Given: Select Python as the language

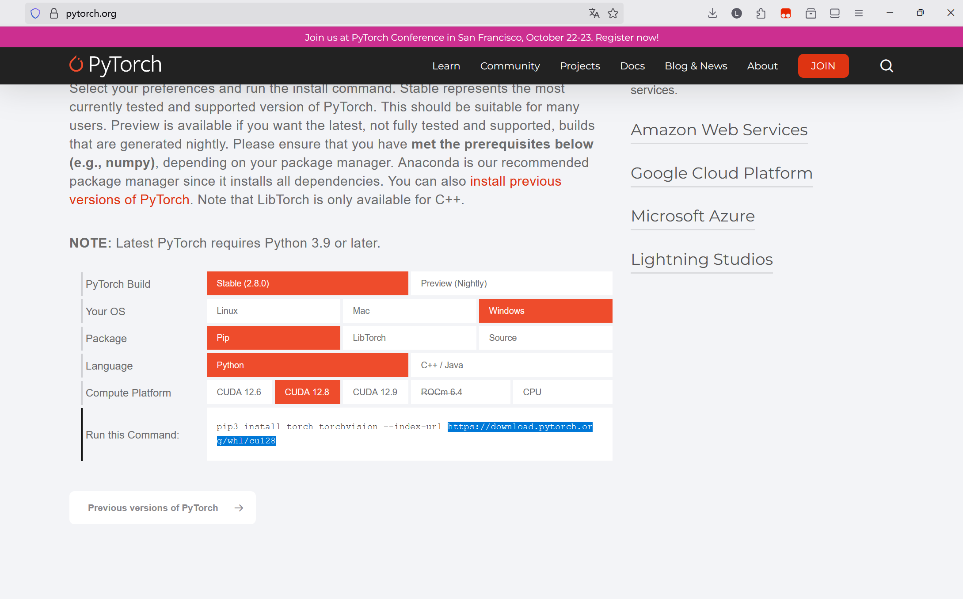Looking at the screenshot, I should [x=307, y=365].
